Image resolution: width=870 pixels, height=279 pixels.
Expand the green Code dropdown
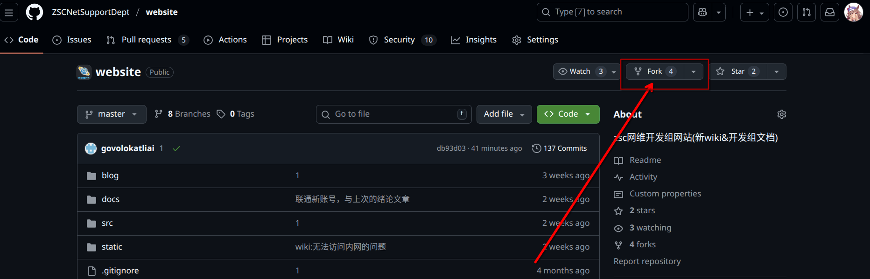(x=568, y=114)
